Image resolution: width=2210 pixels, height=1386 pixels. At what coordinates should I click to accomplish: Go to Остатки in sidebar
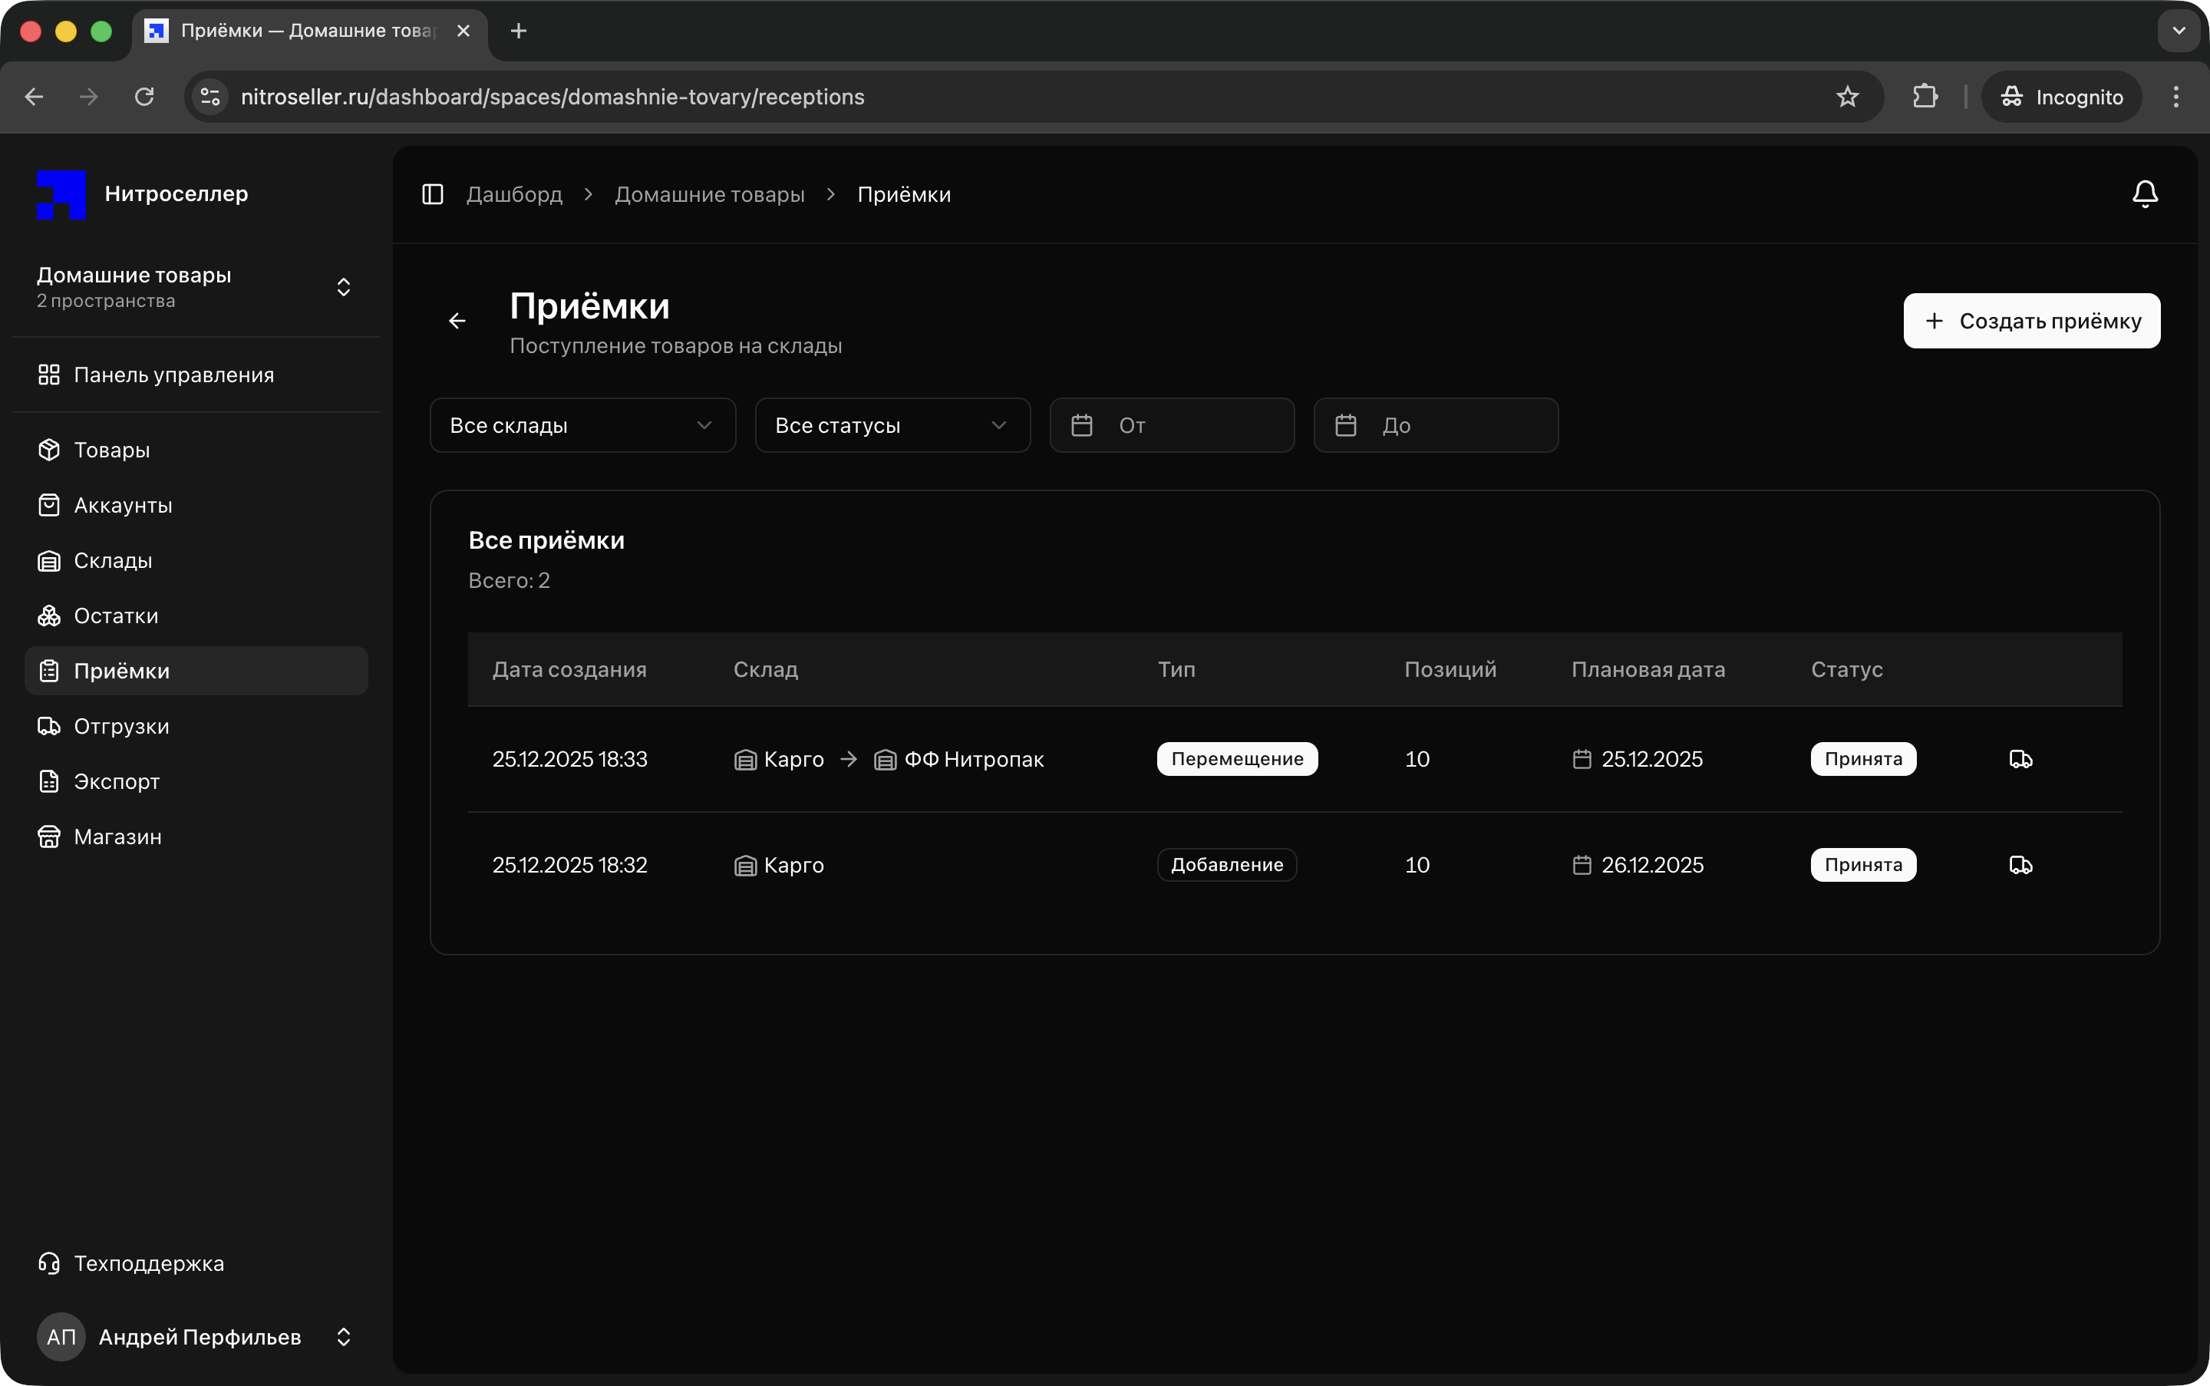coord(117,616)
